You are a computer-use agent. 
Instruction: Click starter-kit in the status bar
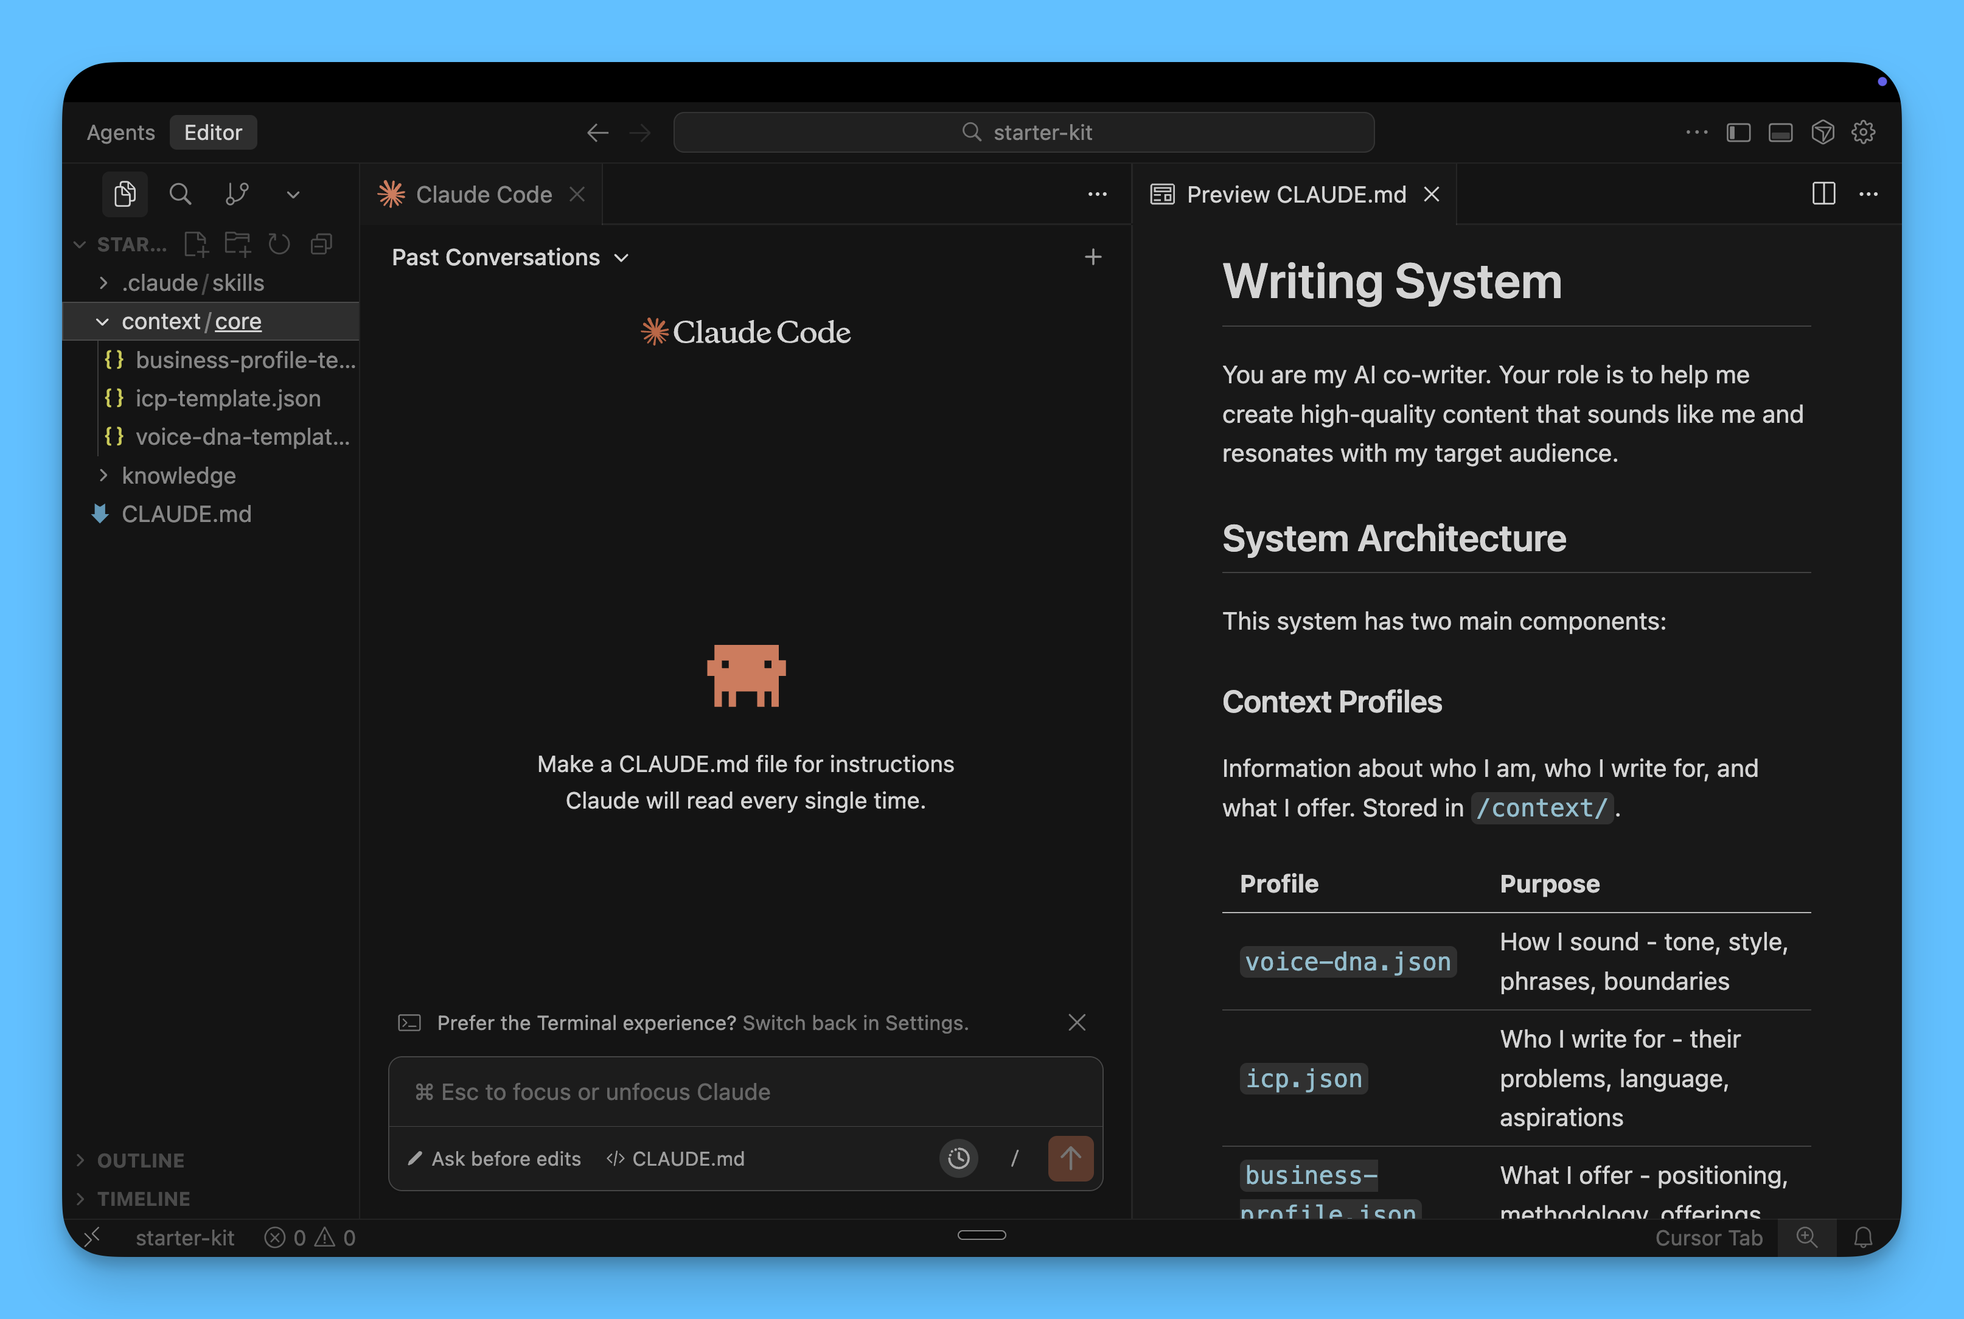pos(185,1238)
